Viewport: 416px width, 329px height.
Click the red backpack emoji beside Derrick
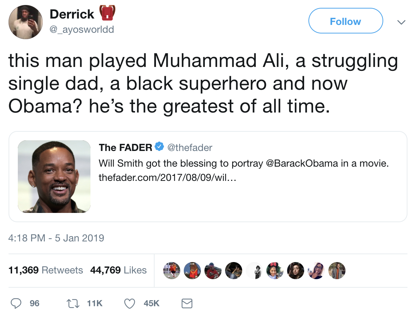coord(108,13)
